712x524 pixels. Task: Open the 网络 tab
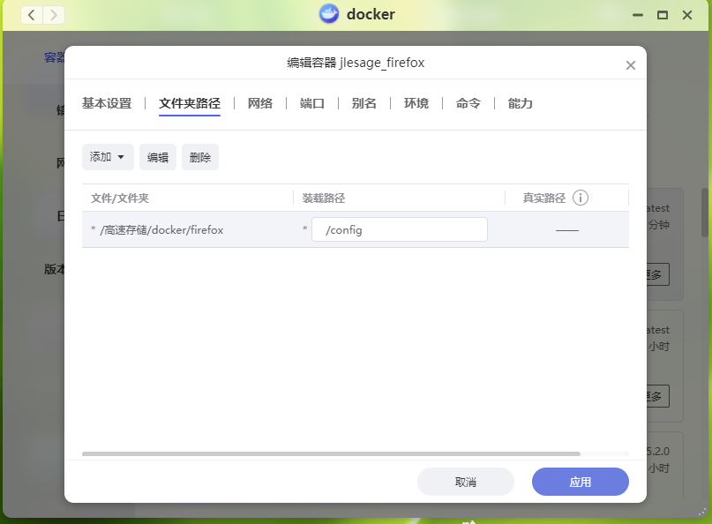click(x=260, y=103)
